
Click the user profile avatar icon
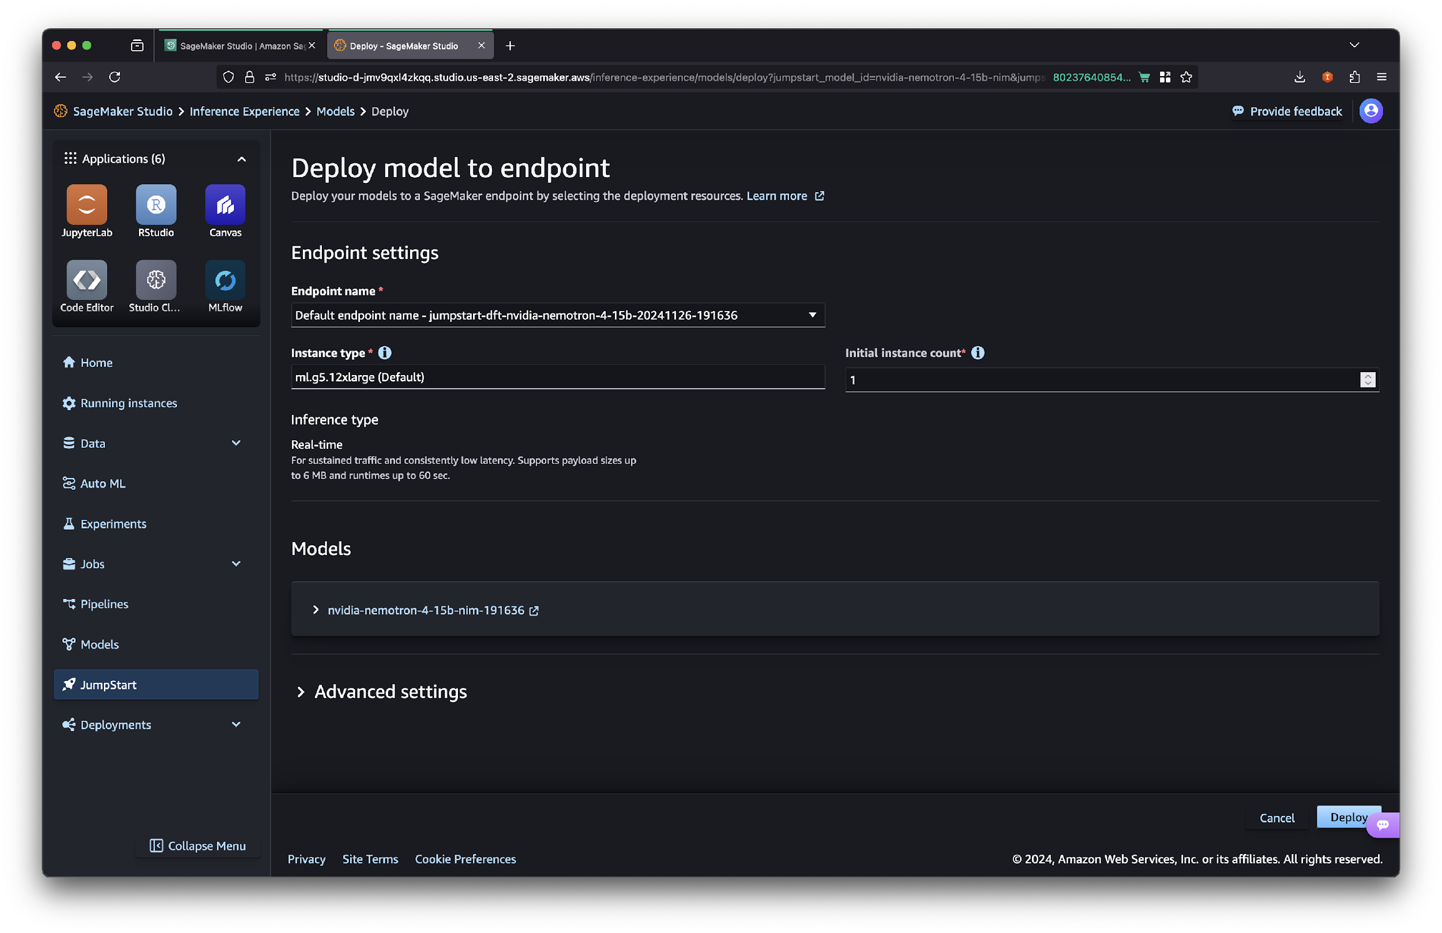point(1370,111)
